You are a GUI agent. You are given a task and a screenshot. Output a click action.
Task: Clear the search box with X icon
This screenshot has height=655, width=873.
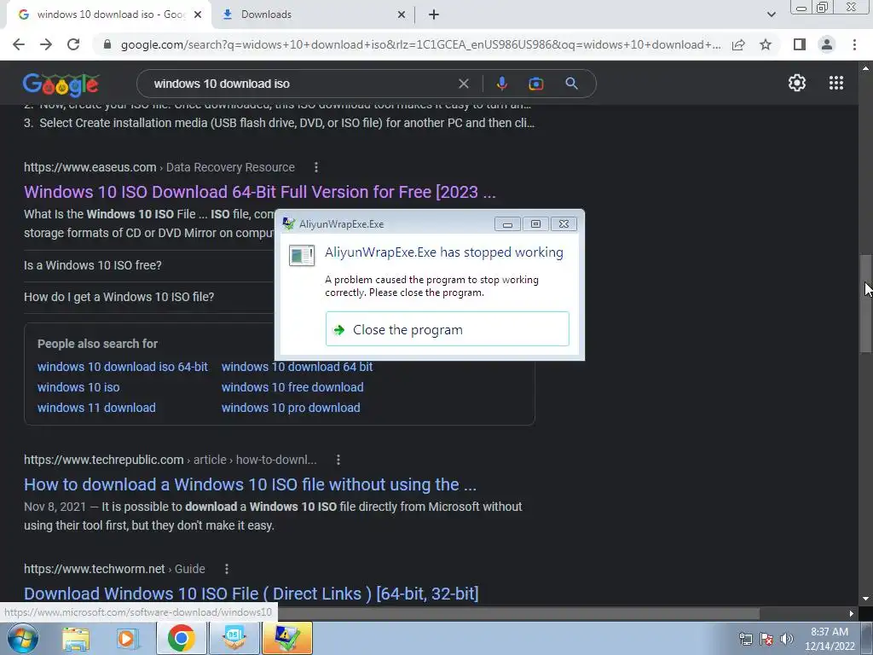[x=463, y=84]
